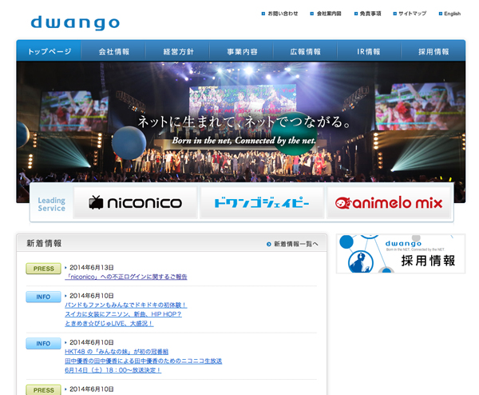The height and width of the screenshot is (395, 479).
Task: Click the first green PRESS badge
Action: click(44, 269)
